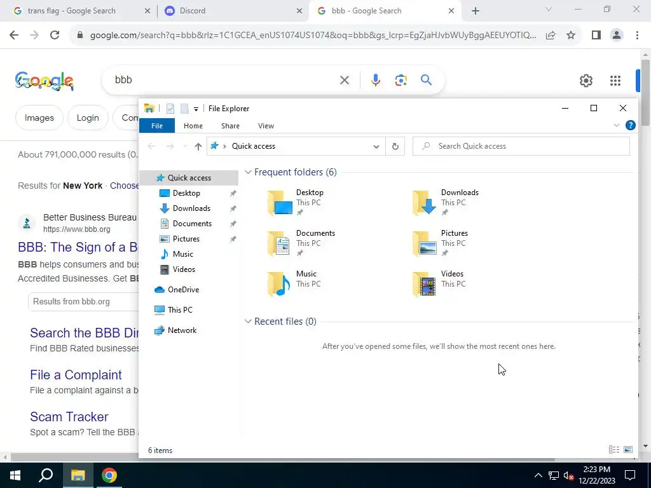The image size is (651, 488).
Task: Open the Home ribbon tab
Action: click(x=193, y=126)
